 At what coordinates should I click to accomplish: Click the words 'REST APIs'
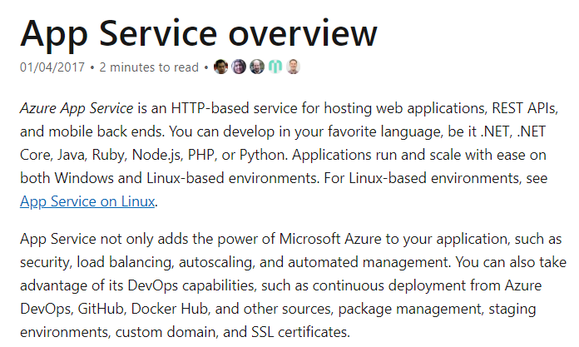click(x=524, y=109)
